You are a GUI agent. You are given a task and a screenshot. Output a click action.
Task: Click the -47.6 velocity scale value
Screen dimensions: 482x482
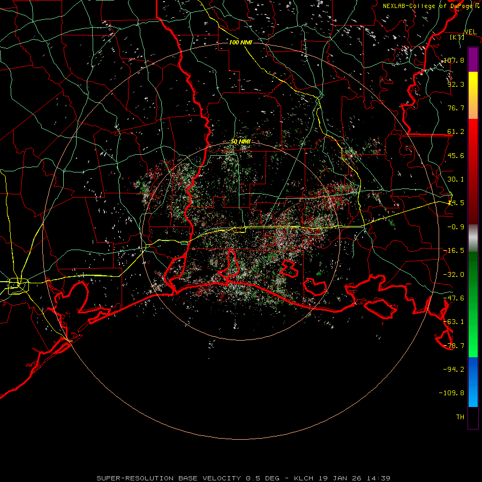[x=454, y=298]
